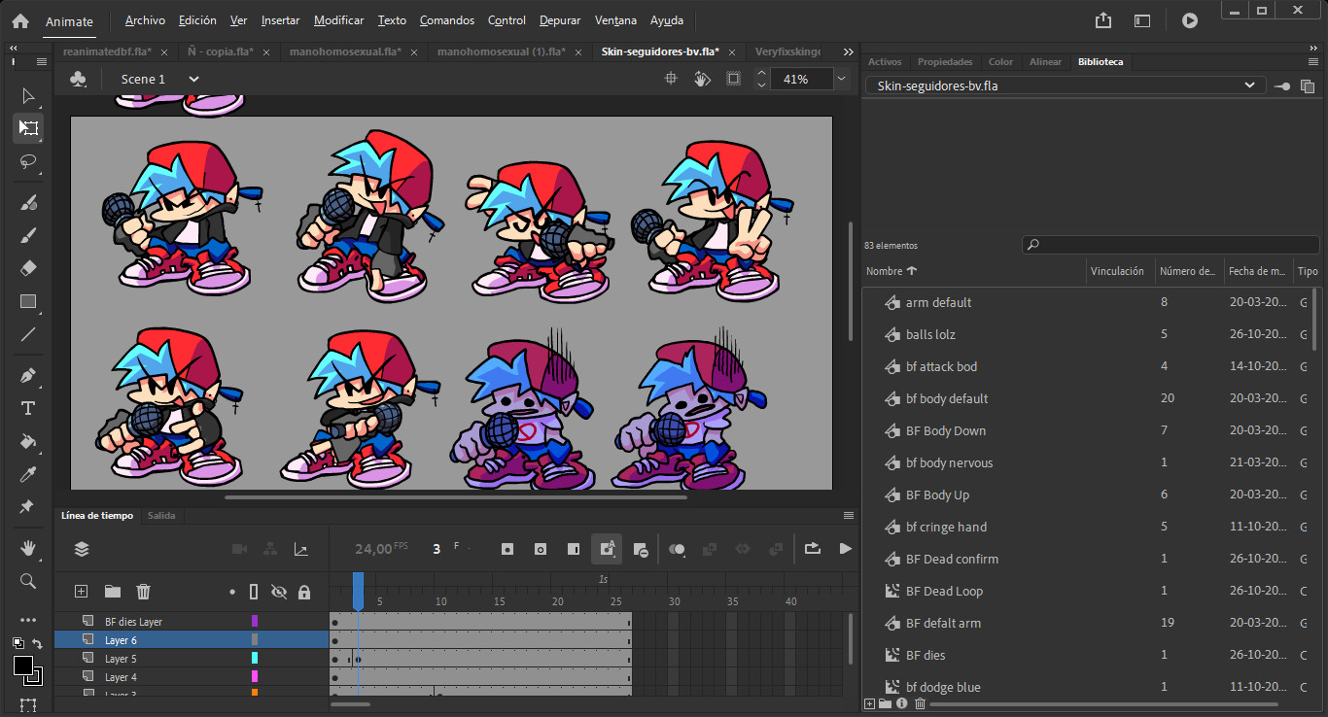Open the 41% zoom level dropdown
The image size is (1328, 717).
(842, 79)
